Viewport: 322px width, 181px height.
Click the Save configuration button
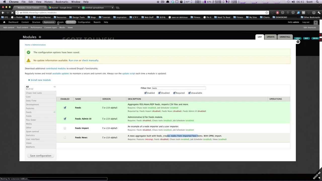(41, 156)
